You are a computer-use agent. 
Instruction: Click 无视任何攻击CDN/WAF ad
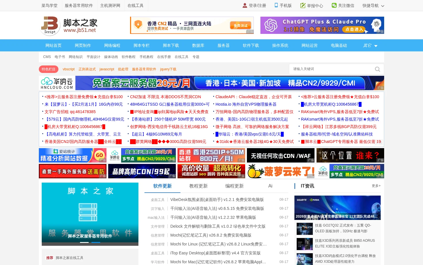point(281,155)
